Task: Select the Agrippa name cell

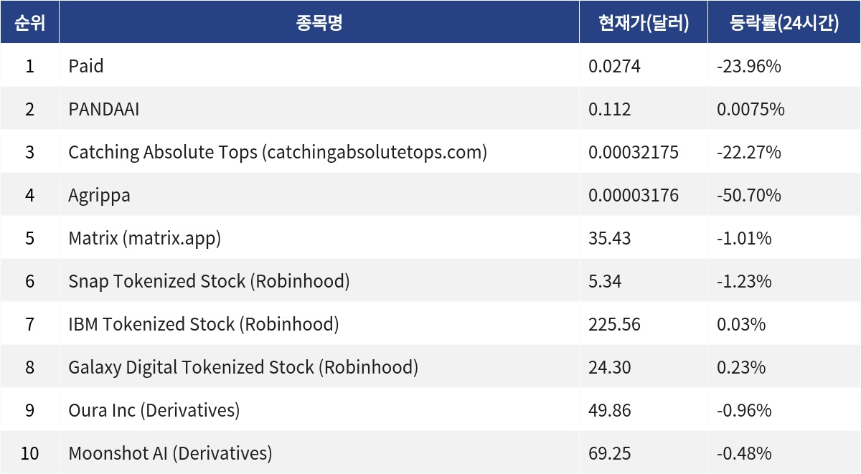Action: (x=319, y=195)
